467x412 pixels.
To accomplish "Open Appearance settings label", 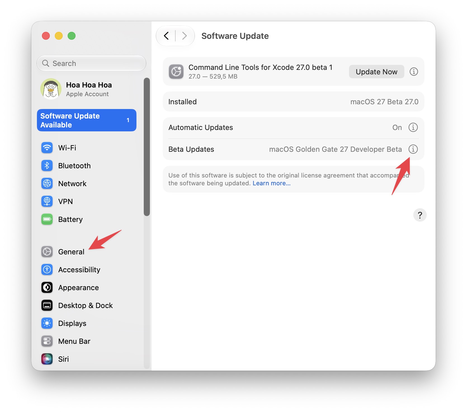I will tap(78, 287).
